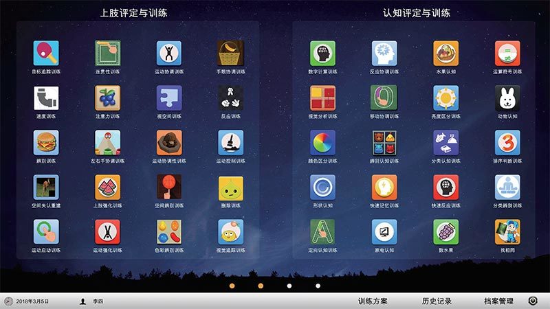Open 数水果 grapes icon
Screen dimensions: 550x309
(445, 232)
